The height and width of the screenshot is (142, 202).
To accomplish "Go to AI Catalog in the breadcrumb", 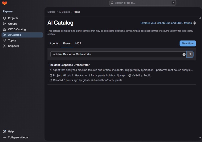I will [65, 12].
